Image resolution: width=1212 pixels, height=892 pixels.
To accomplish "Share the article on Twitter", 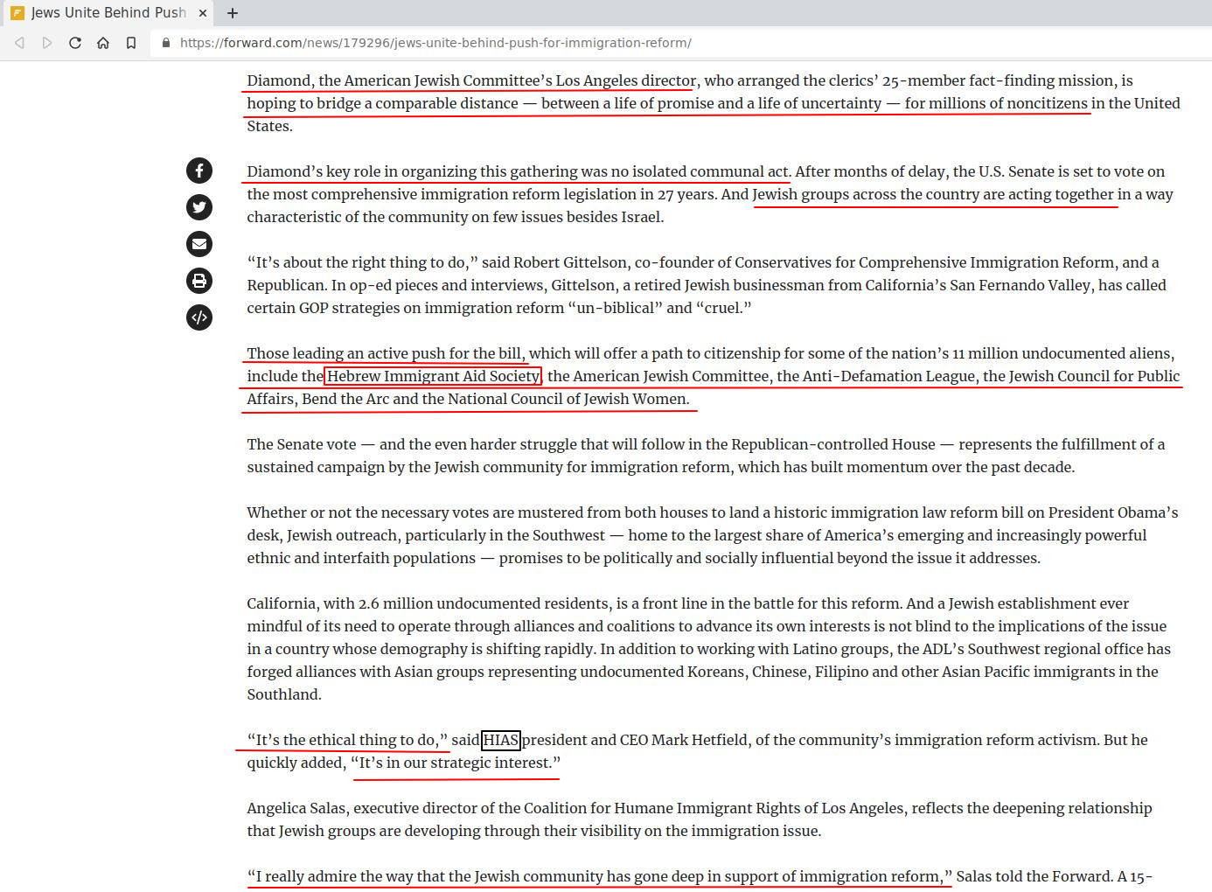I will [199, 207].
